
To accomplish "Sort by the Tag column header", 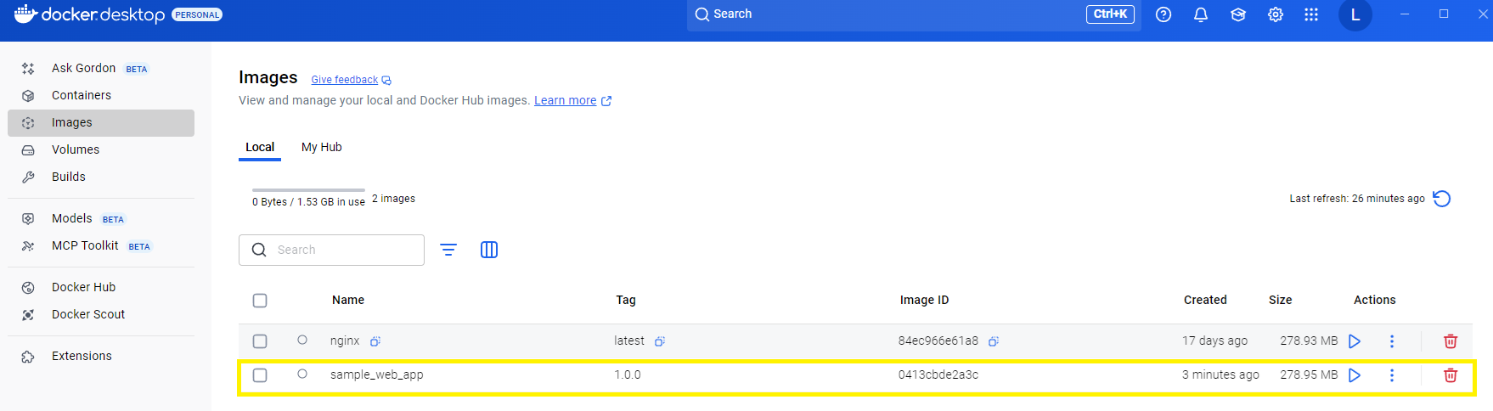I will [x=626, y=300].
